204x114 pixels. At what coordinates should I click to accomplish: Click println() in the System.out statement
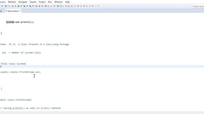coord(27,22)
